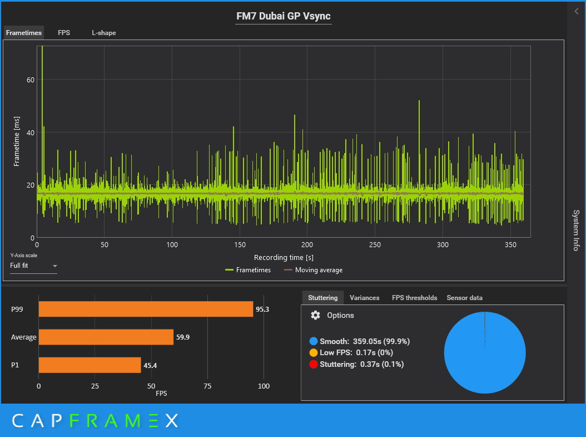
Task: Click the P99 row label
Action: coord(17,309)
